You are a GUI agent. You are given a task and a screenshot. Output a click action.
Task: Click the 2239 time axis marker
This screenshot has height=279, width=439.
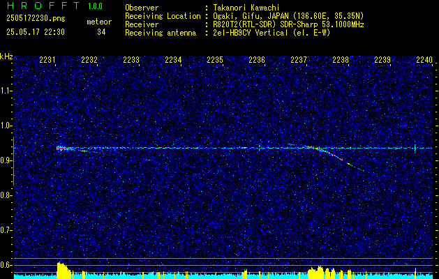[382, 59]
